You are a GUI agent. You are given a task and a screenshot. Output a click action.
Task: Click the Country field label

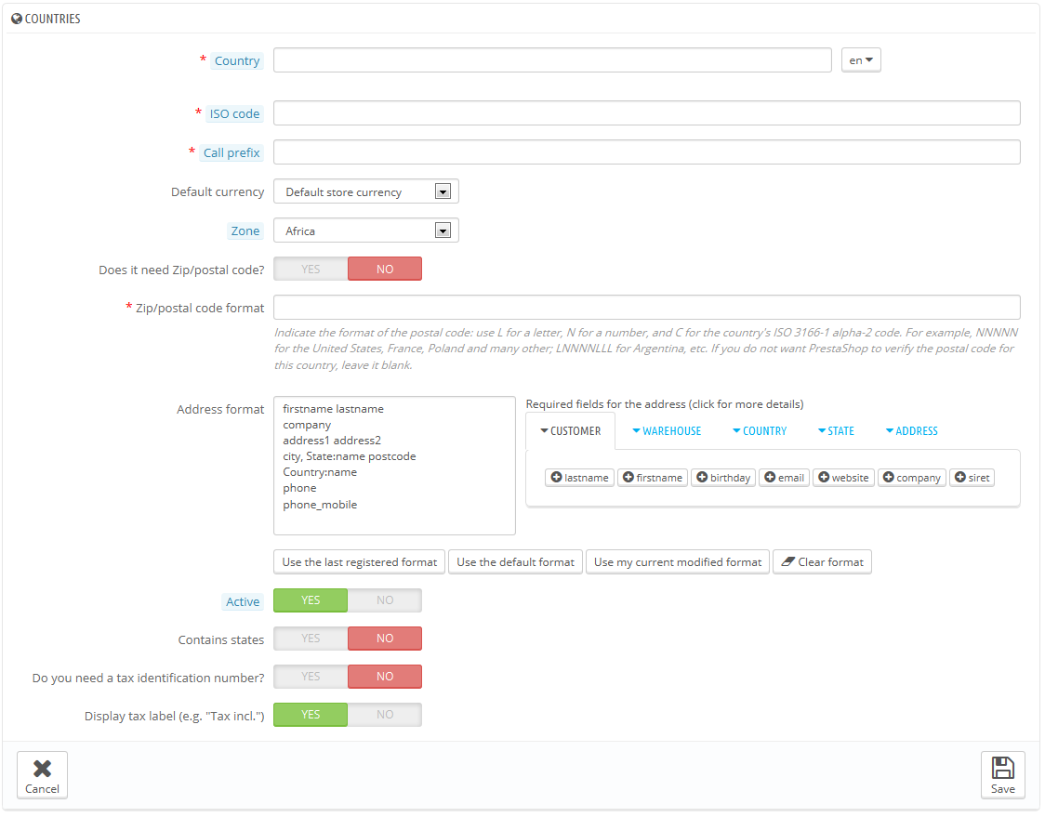tap(236, 60)
